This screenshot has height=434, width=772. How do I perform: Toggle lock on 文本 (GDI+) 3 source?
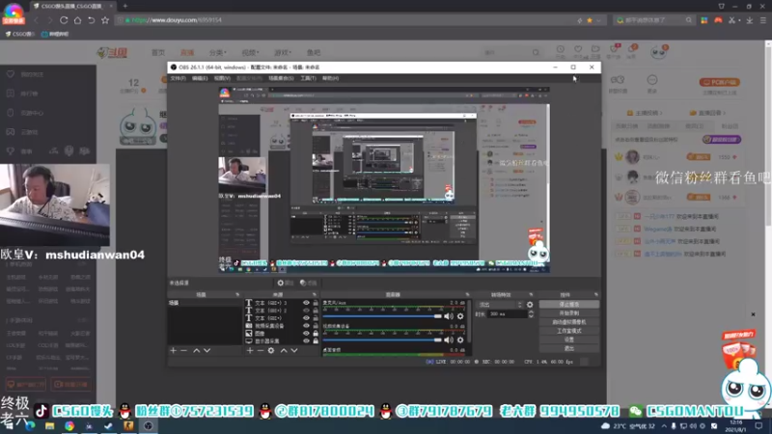[x=316, y=303]
